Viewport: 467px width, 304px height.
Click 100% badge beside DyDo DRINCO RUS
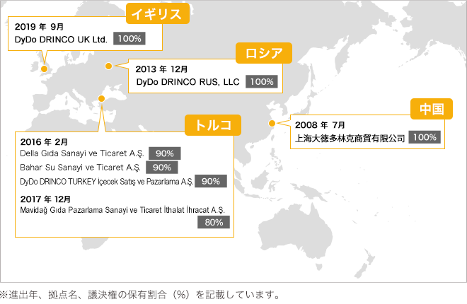(262, 81)
